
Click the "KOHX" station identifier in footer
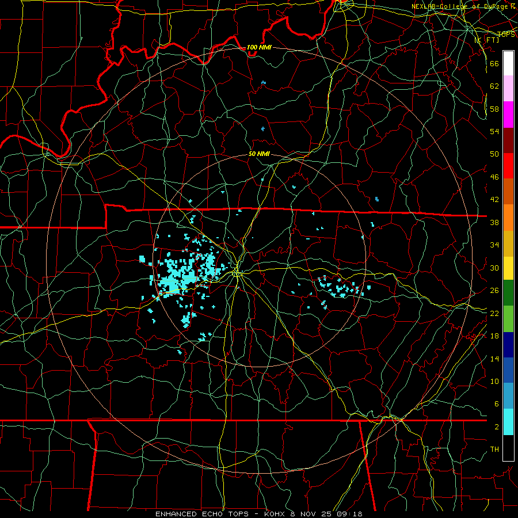coord(275,514)
